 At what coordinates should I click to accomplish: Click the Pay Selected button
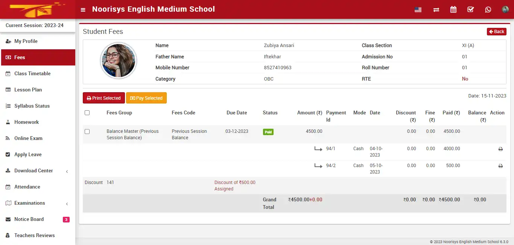tap(146, 98)
